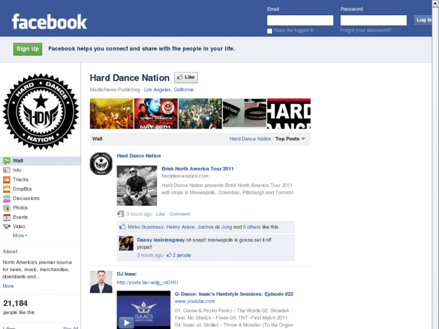Click the Photos icon in sidebar

point(7,208)
